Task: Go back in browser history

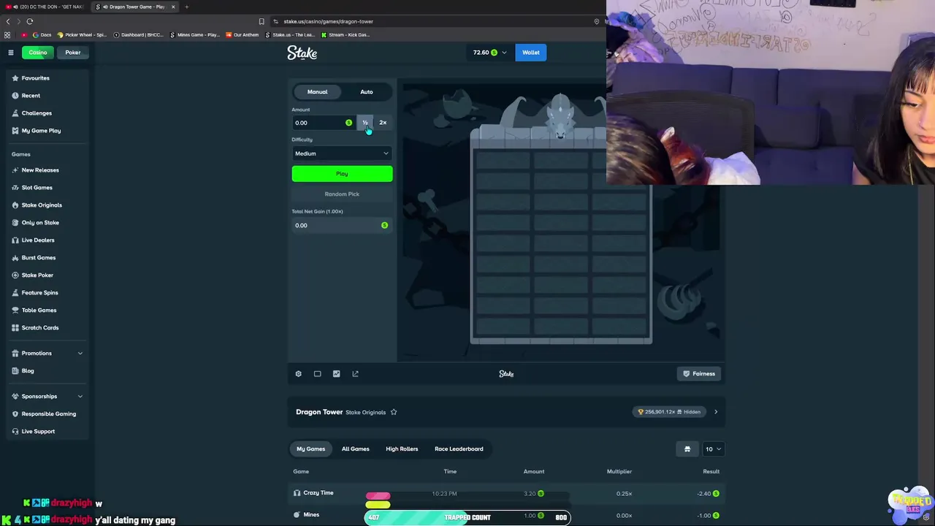Action: tap(8, 21)
